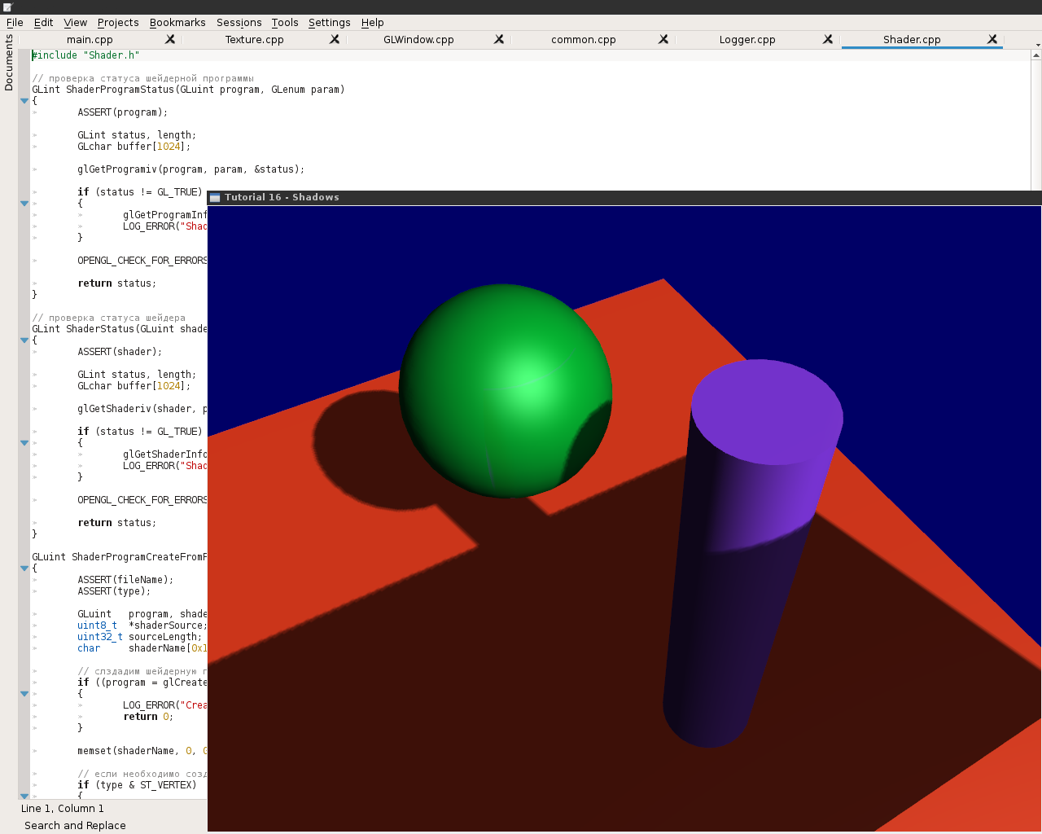Screen dimensions: 1042x834
Task: Click the Line 1, Column 1 status indicator
Action: tap(62, 808)
